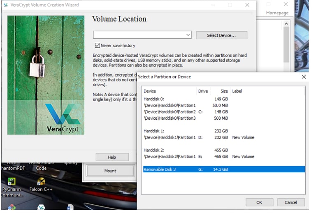This screenshot has width=316, height=213.
Task: Select Removable Disk 3 G: row
Action: point(224,169)
